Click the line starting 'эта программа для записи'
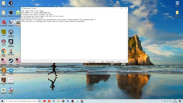The height and width of the screenshot is (103, 183). coord(42,16)
